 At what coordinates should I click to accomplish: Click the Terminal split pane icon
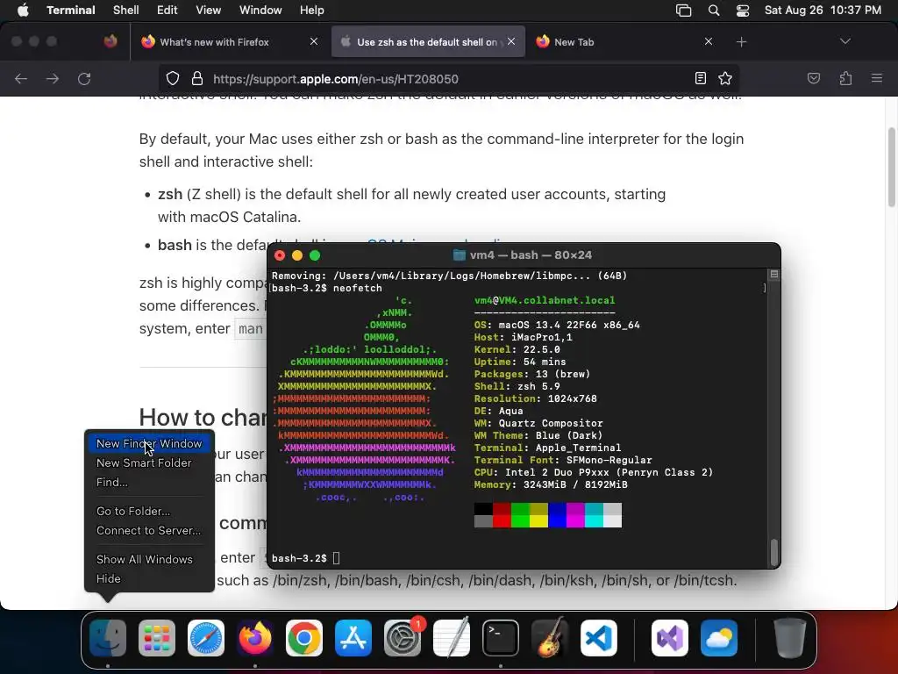coord(774,275)
